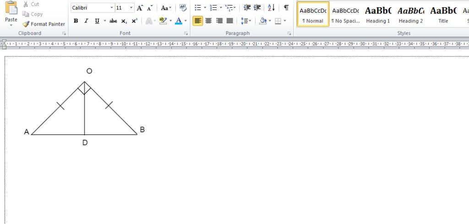Open the Calibri font name dropdown

(111, 8)
